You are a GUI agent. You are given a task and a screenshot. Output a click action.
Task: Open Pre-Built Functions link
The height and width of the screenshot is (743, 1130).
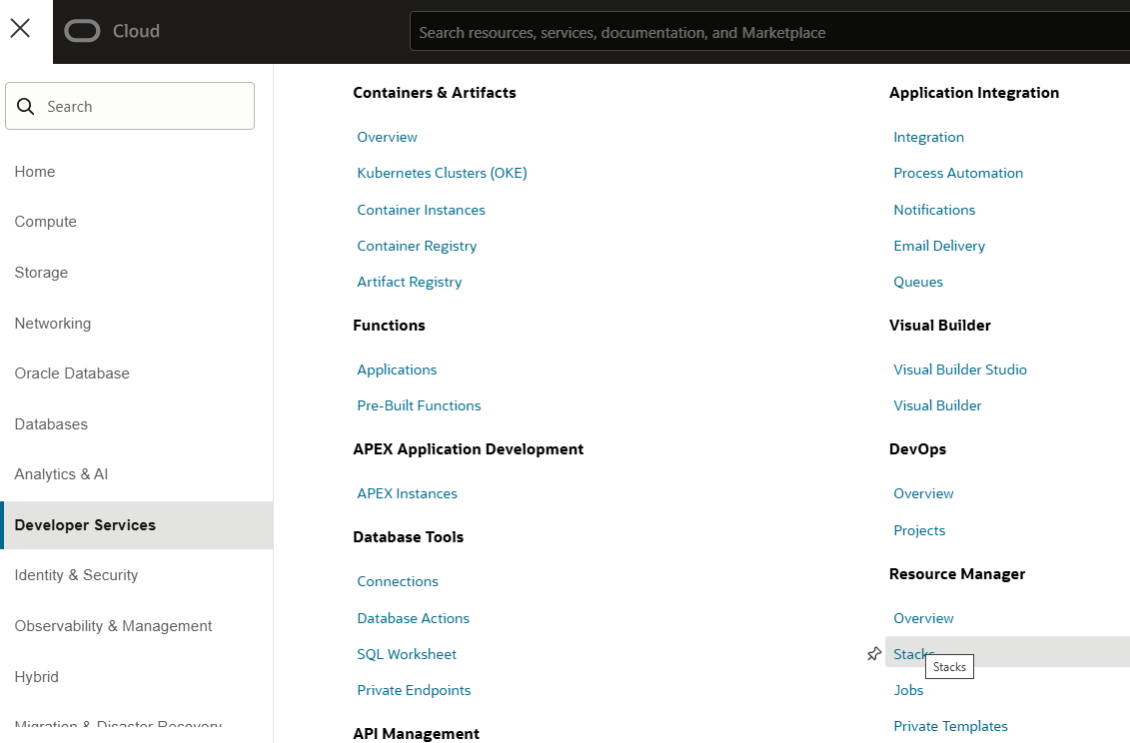[x=419, y=405]
